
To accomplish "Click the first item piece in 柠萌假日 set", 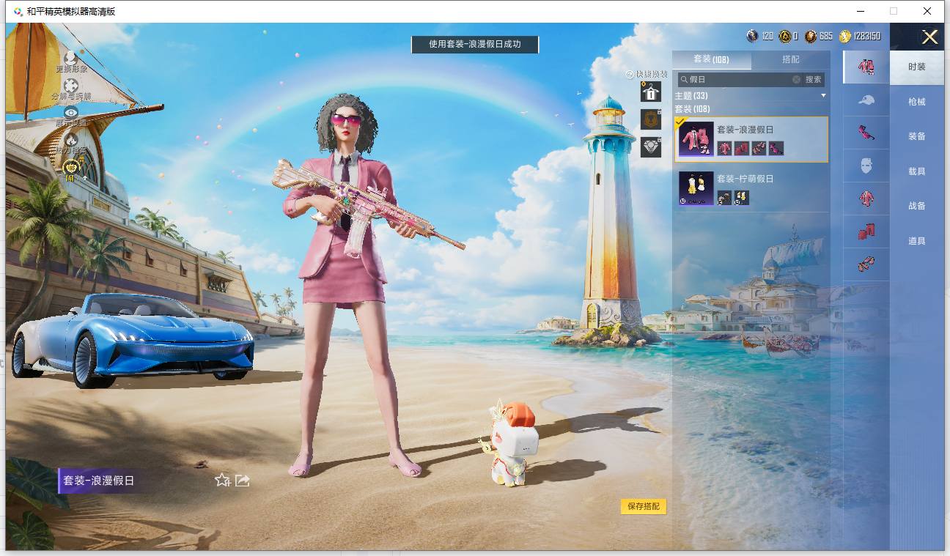I will [x=724, y=197].
